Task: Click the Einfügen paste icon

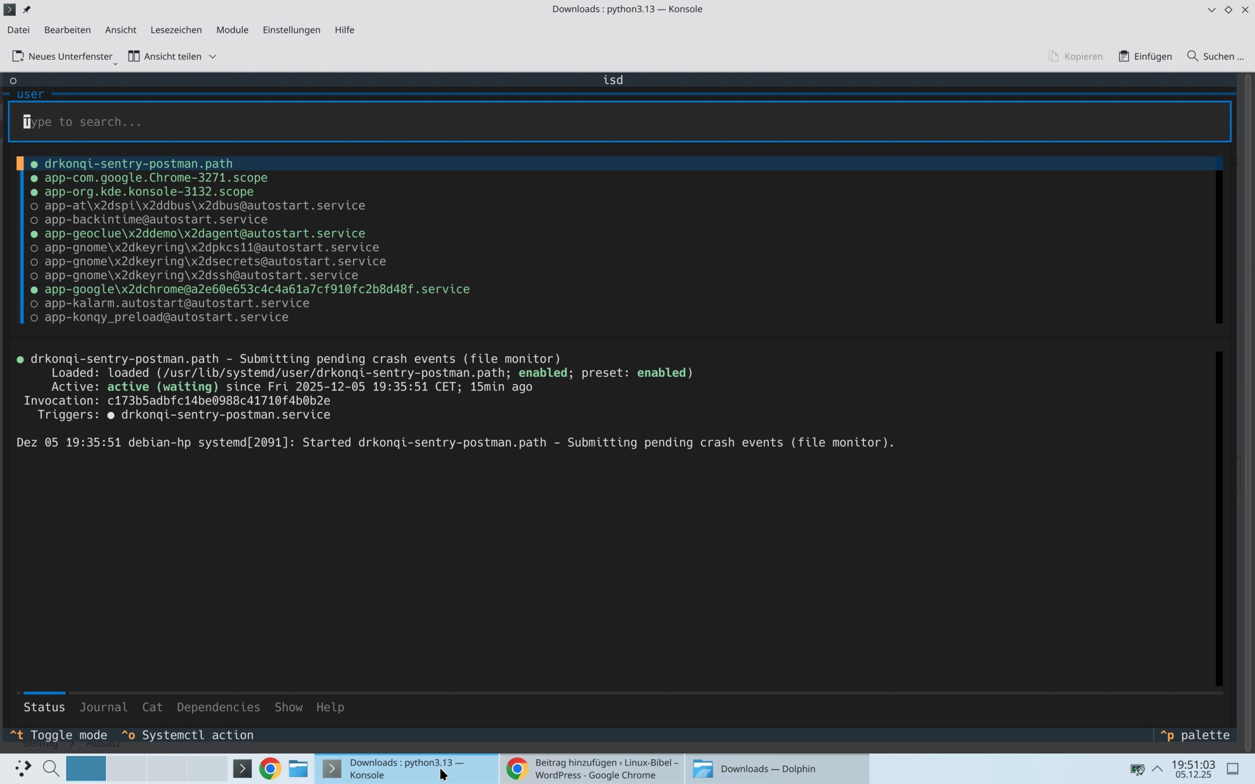Action: [x=1124, y=56]
